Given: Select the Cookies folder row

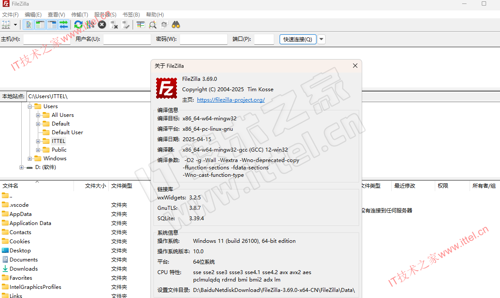Looking at the screenshot, I should click(75, 242).
